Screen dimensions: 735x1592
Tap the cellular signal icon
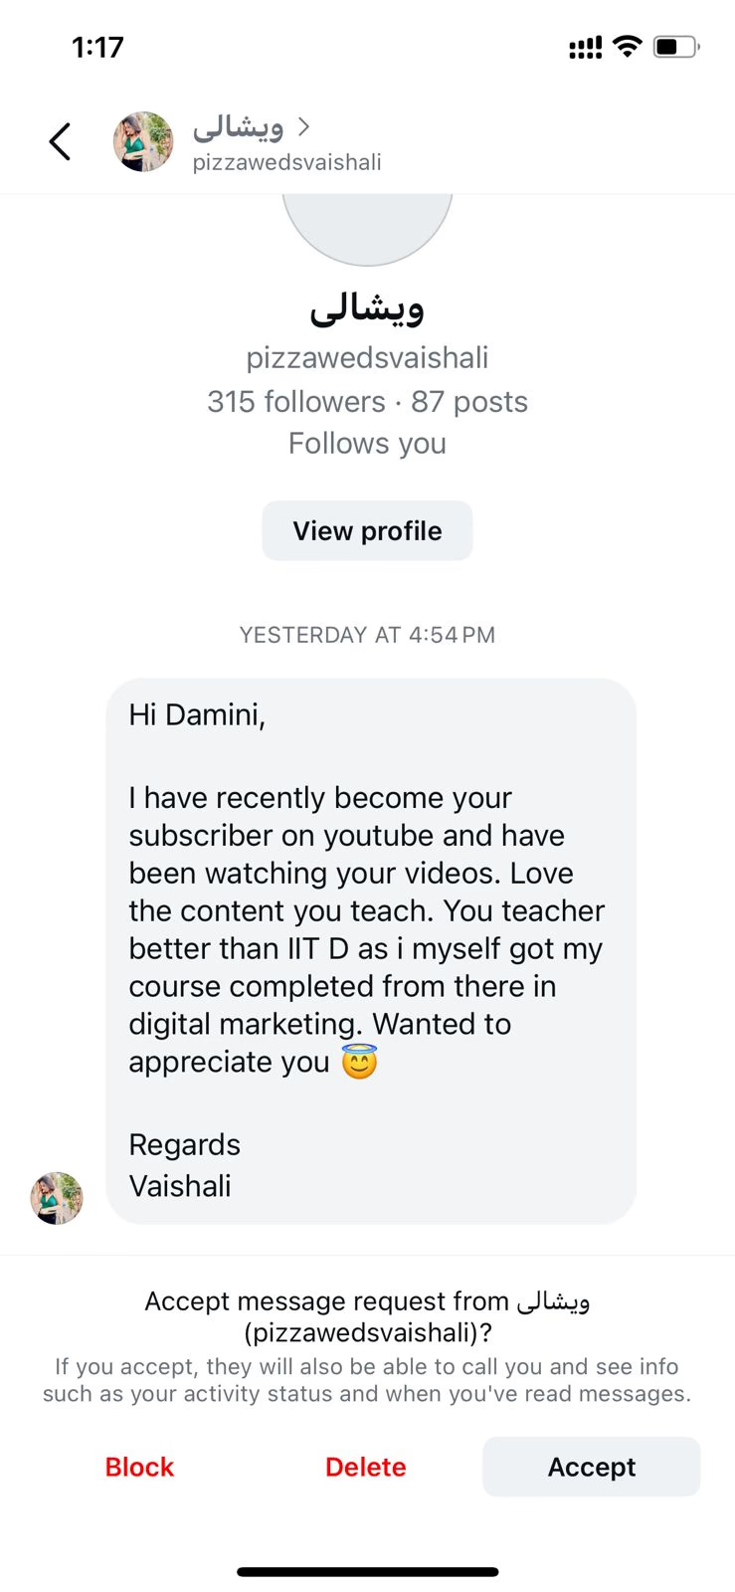(585, 47)
